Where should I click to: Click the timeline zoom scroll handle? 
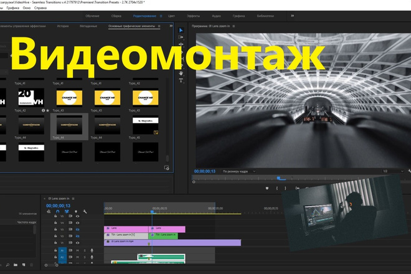click(x=57, y=265)
